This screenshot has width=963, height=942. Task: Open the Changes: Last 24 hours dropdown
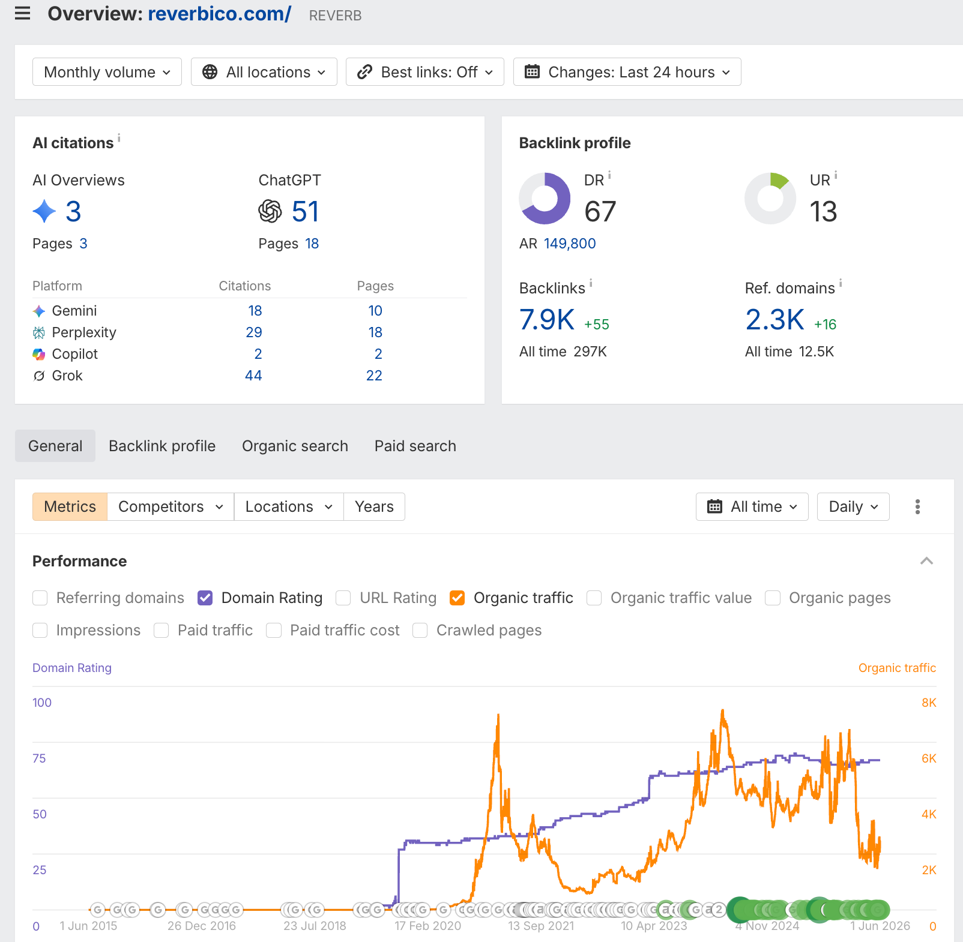[627, 72]
